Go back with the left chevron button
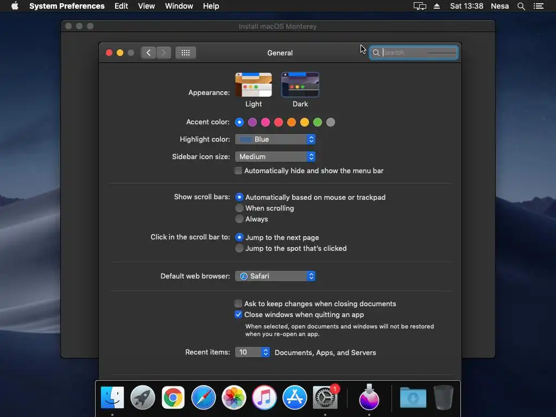Viewport: 556px width, 417px height. click(x=148, y=53)
